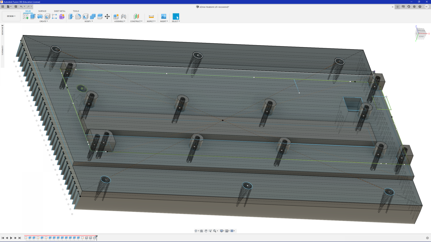Start Create Sketch tool
The width and height of the screenshot is (431, 242).
pos(26,16)
